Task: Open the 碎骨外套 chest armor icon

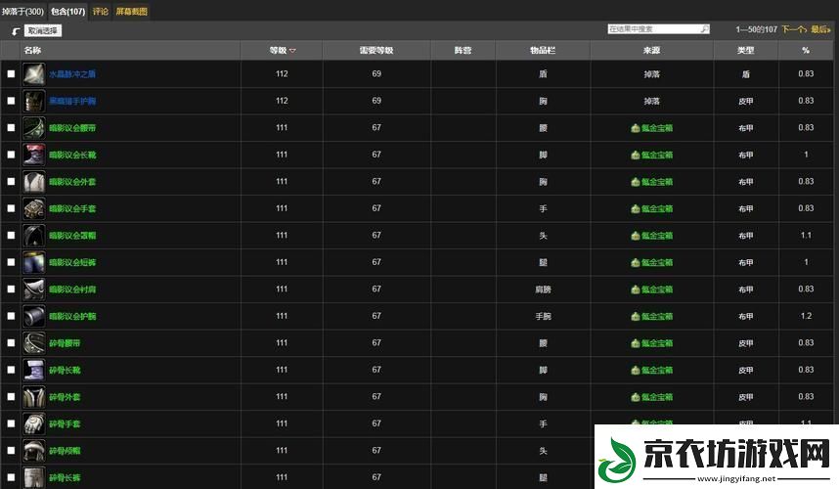Action: pos(33,397)
